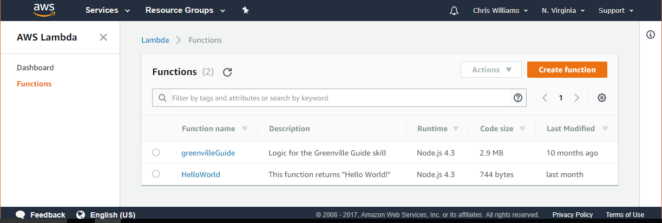
Task: Expand the Chris Williams account menu
Action: pyautogui.click(x=500, y=10)
